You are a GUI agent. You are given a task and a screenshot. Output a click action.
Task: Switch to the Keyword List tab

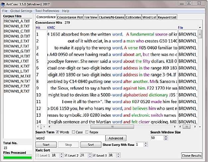click(167, 17)
